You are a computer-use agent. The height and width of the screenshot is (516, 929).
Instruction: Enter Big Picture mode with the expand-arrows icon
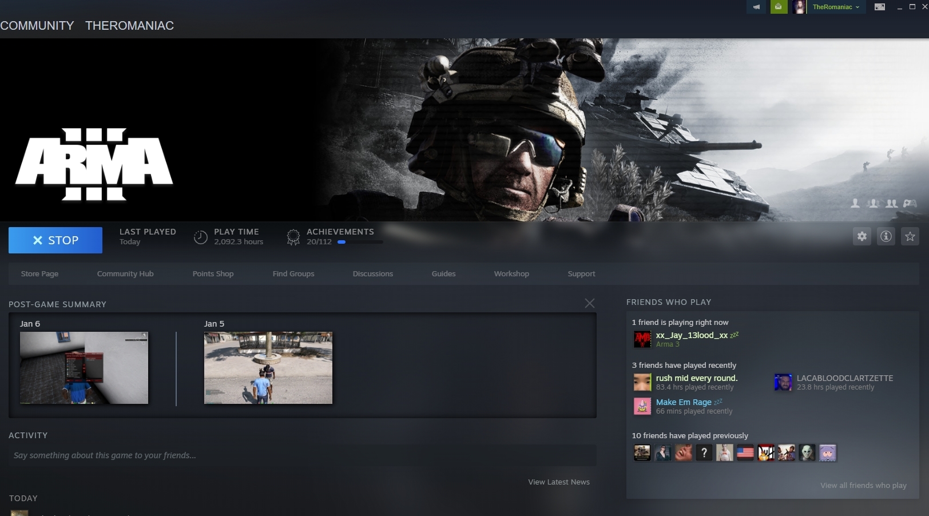coord(880,7)
